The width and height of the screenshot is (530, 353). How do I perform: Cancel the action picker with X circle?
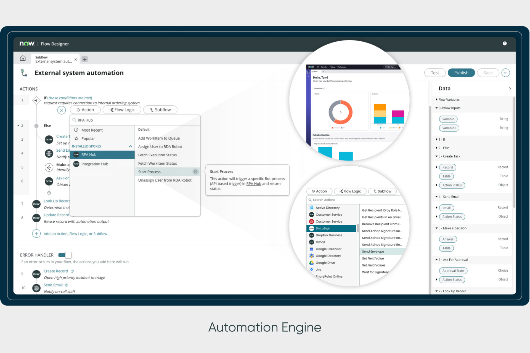click(62, 110)
